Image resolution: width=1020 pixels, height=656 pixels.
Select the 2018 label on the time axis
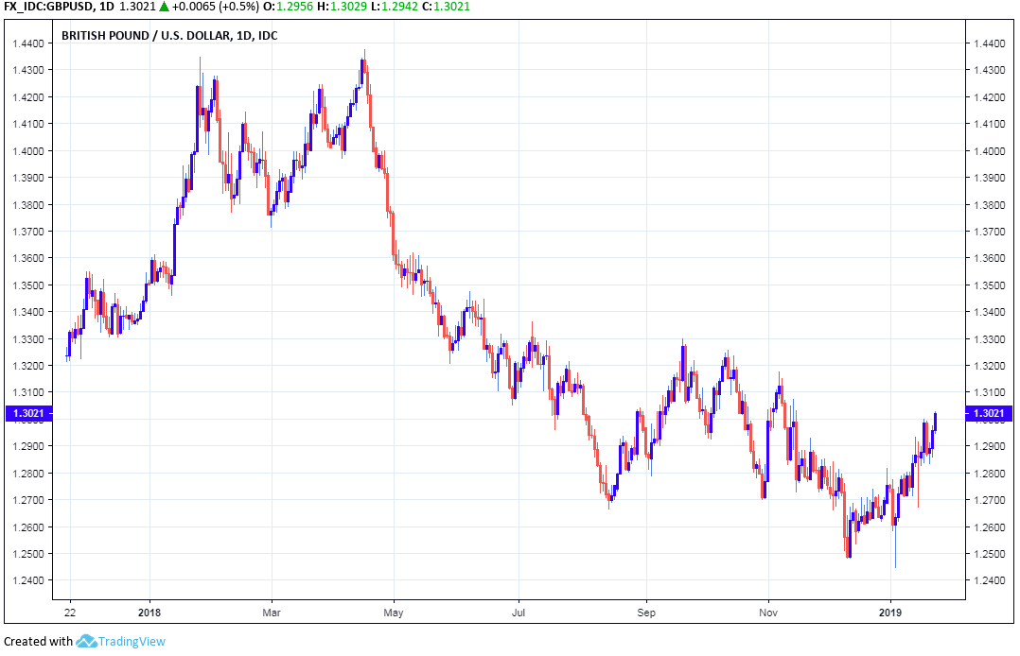point(149,613)
